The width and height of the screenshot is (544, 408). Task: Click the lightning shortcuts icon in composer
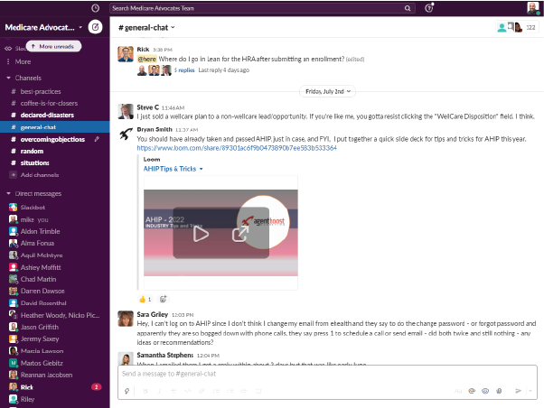tap(127, 391)
